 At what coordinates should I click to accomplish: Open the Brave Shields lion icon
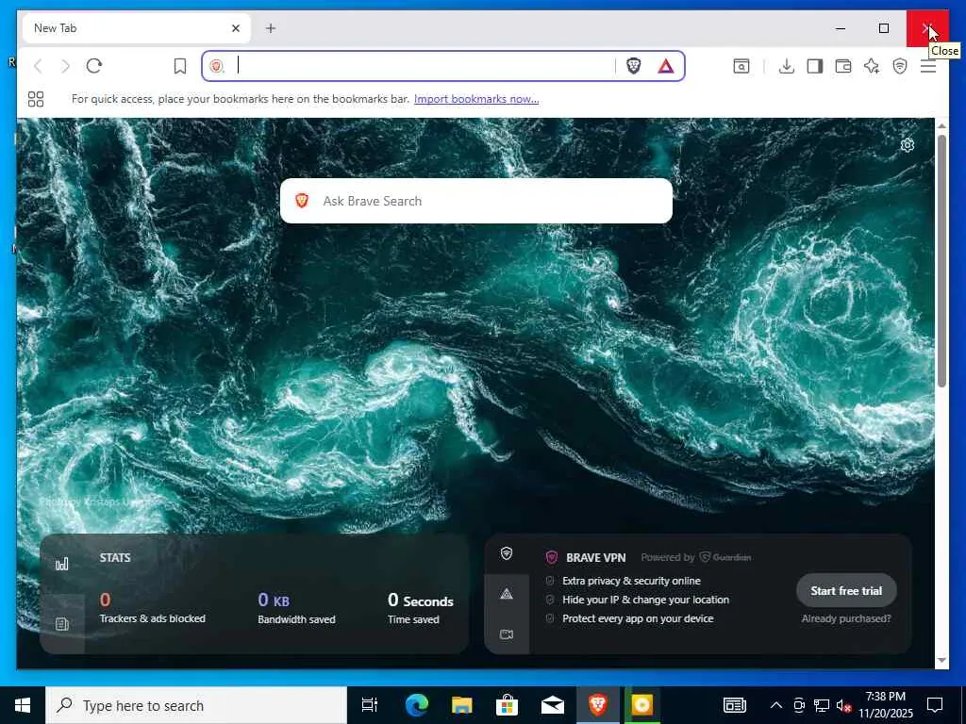[x=633, y=66]
